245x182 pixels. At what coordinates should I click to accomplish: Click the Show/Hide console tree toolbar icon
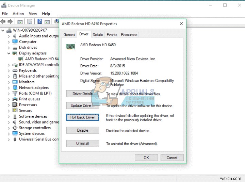[20, 21]
